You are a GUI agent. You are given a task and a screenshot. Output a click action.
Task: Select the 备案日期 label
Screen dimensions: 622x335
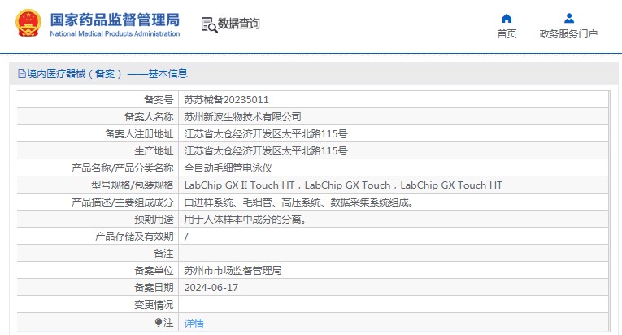(x=154, y=287)
